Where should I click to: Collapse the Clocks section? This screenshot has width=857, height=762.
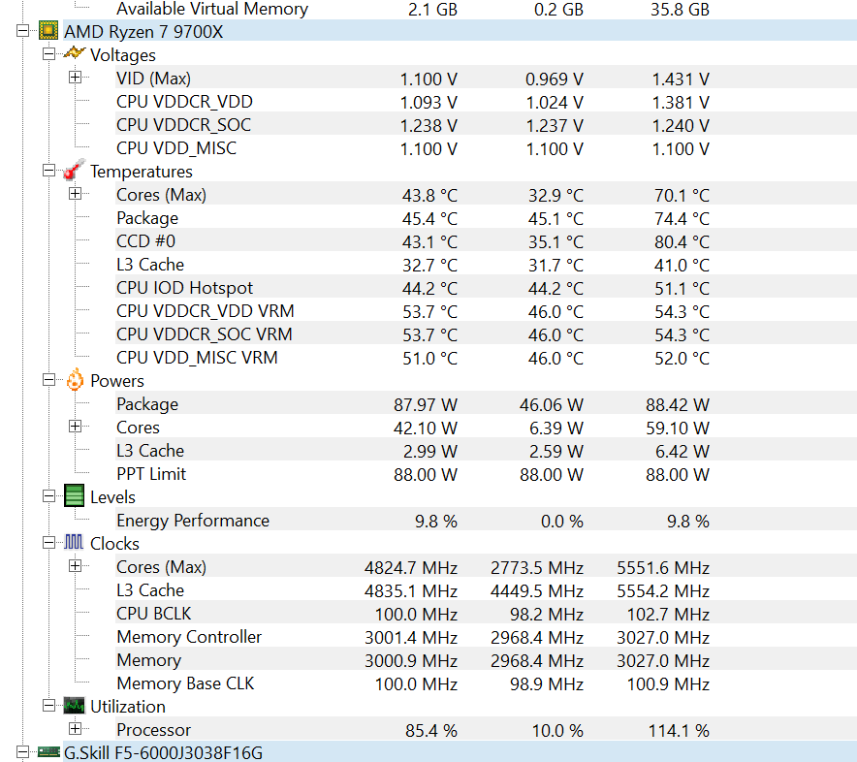click(x=48, y=543)
